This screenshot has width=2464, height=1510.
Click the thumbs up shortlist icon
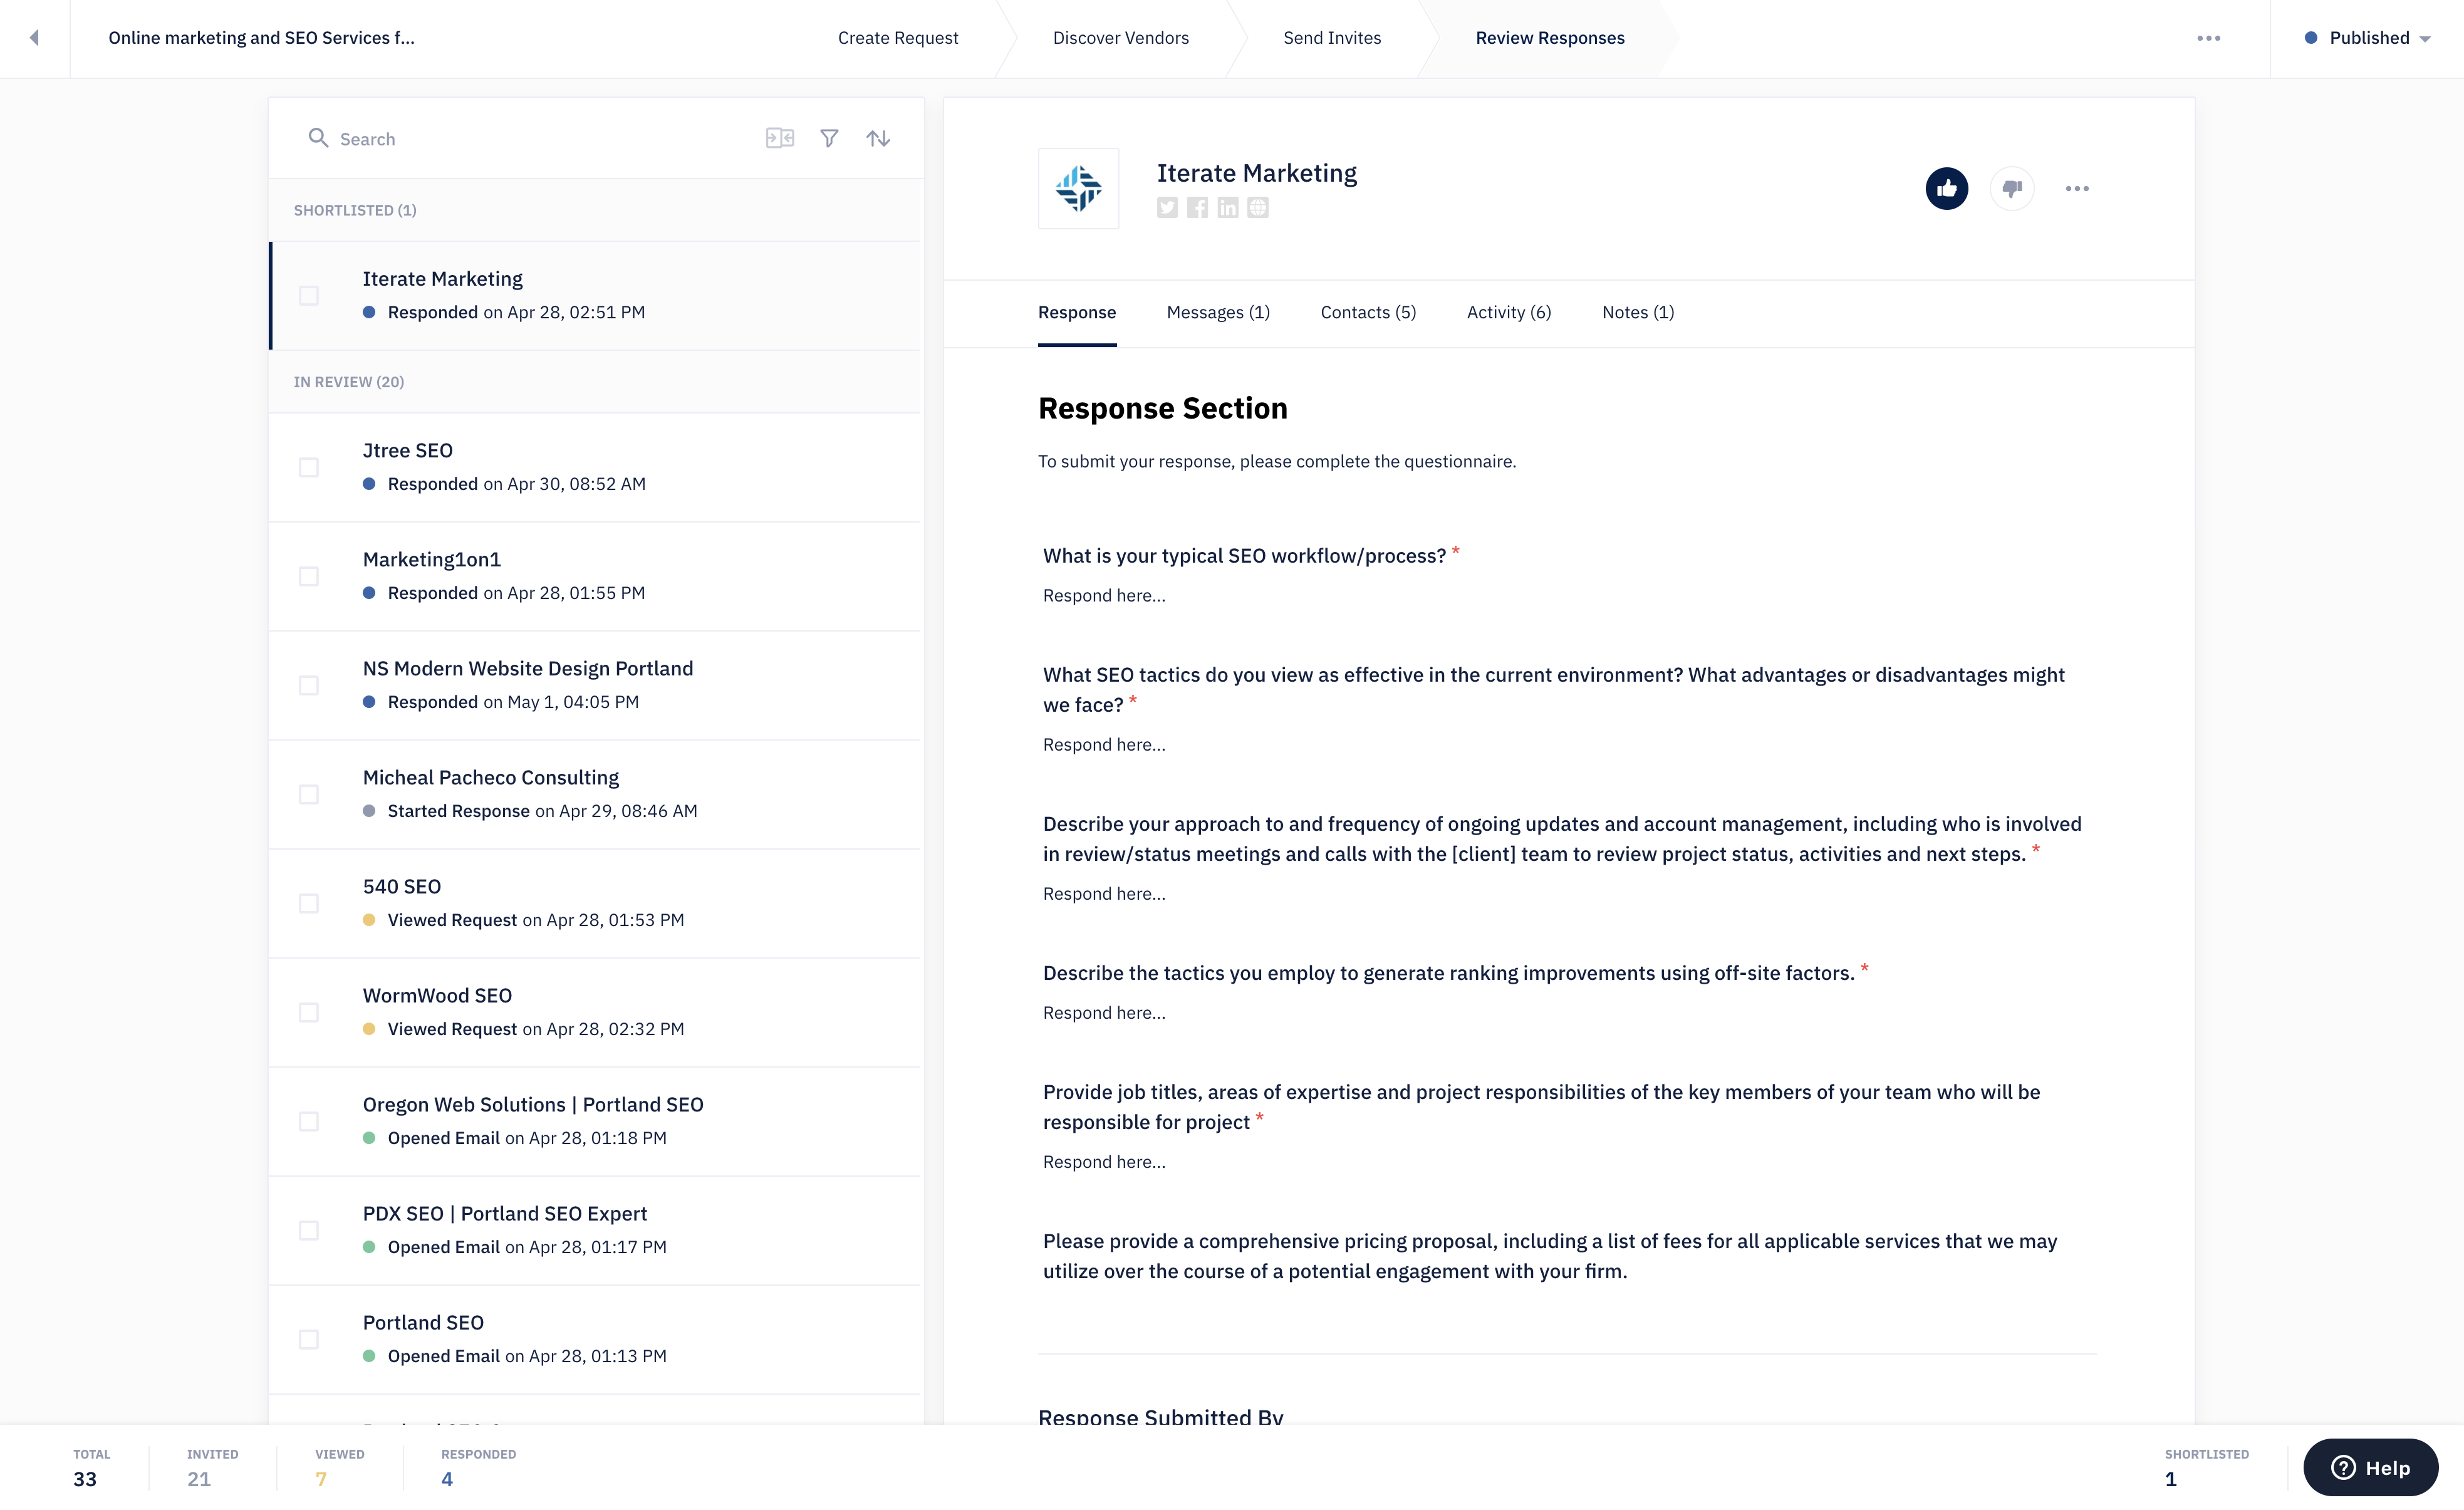pyautogui.click(x=1946, y=188)
